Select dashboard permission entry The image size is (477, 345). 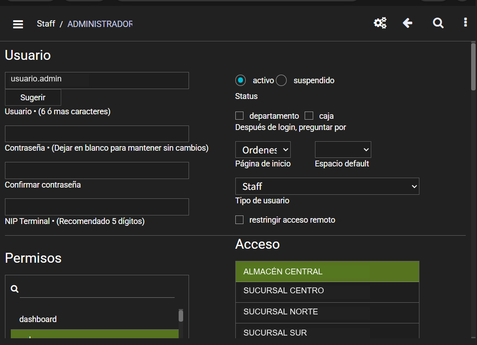click(x=94, y=319)
